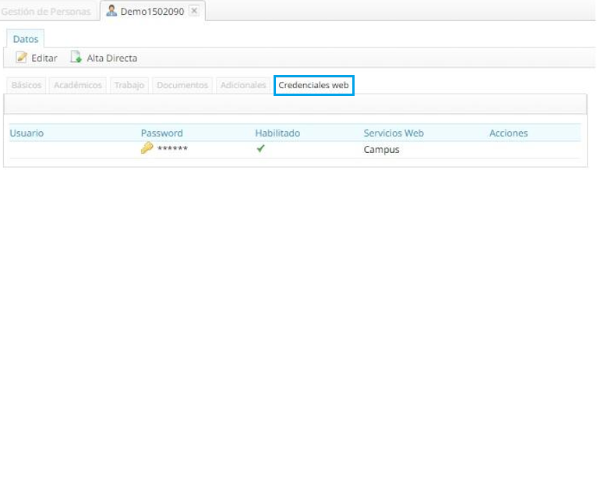Select the Credenciales web tab
Screen dimensions: 604x479
314,85
